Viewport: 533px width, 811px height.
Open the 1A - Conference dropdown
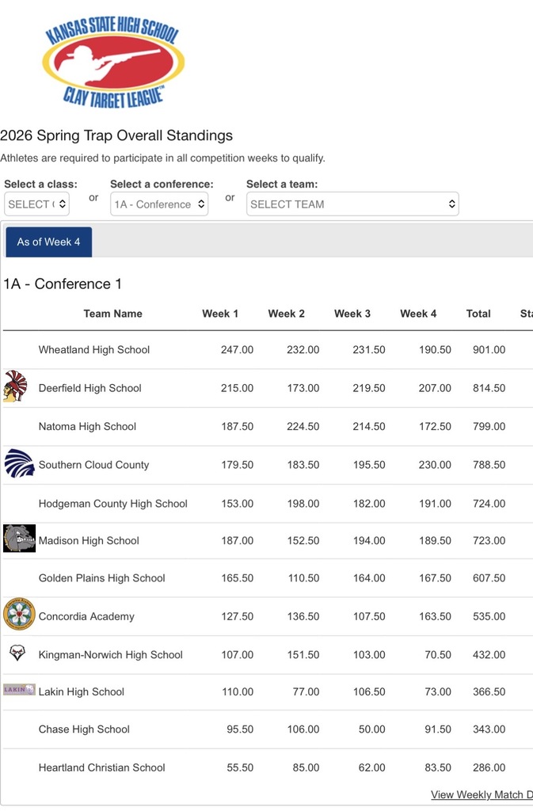tap(159, 204)
